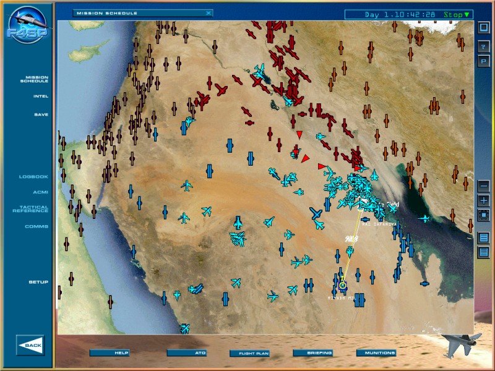Select the large red crossed aircraft icon

222,90
